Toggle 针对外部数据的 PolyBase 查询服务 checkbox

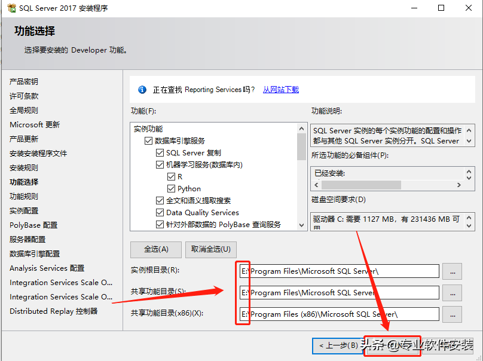(x=160, y=225)
